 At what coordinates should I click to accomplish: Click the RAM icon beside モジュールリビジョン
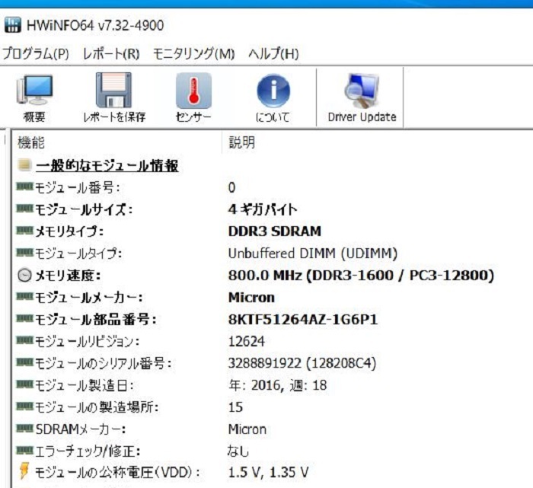coord(25,340)
